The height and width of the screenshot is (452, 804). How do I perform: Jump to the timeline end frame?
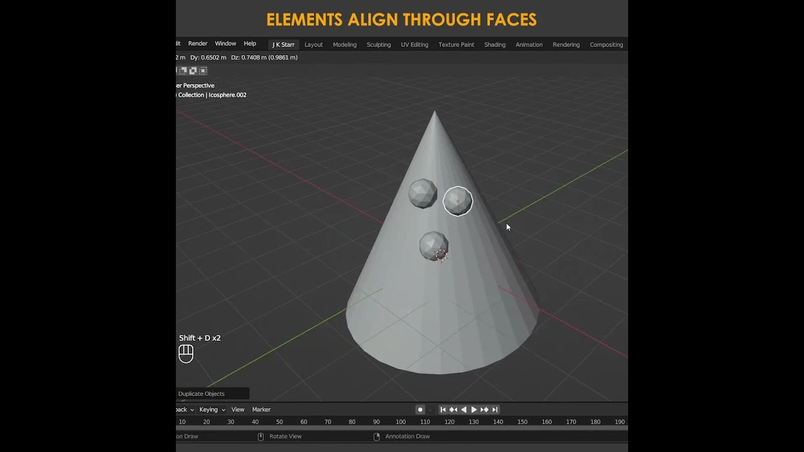(x=495, y=409)
